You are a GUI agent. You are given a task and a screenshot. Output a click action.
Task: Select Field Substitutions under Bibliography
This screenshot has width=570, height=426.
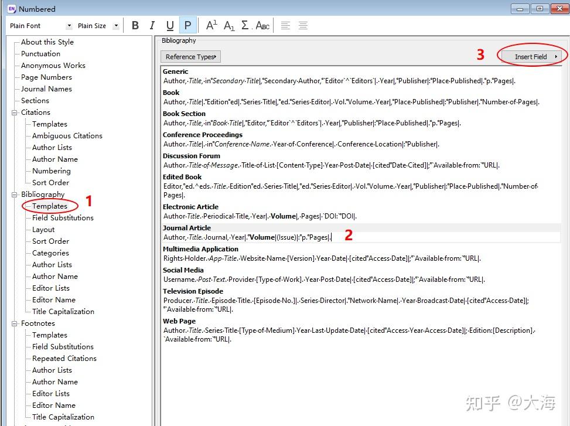pos(63,218)
